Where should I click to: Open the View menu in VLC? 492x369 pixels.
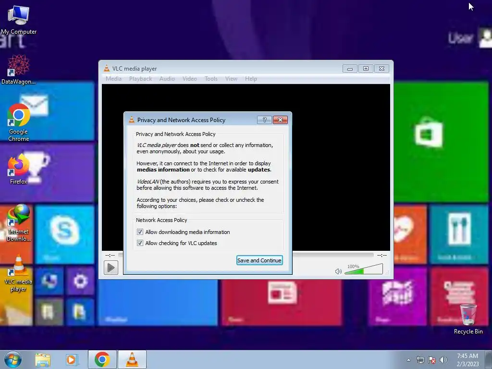231,79
